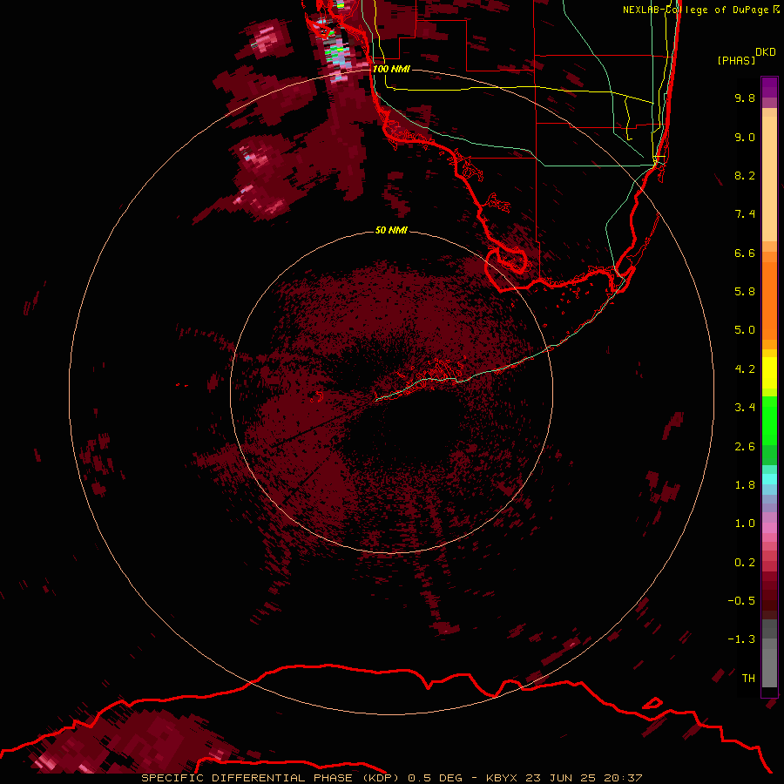Pick the pink segment of the color bar

(x=769, y=528)
